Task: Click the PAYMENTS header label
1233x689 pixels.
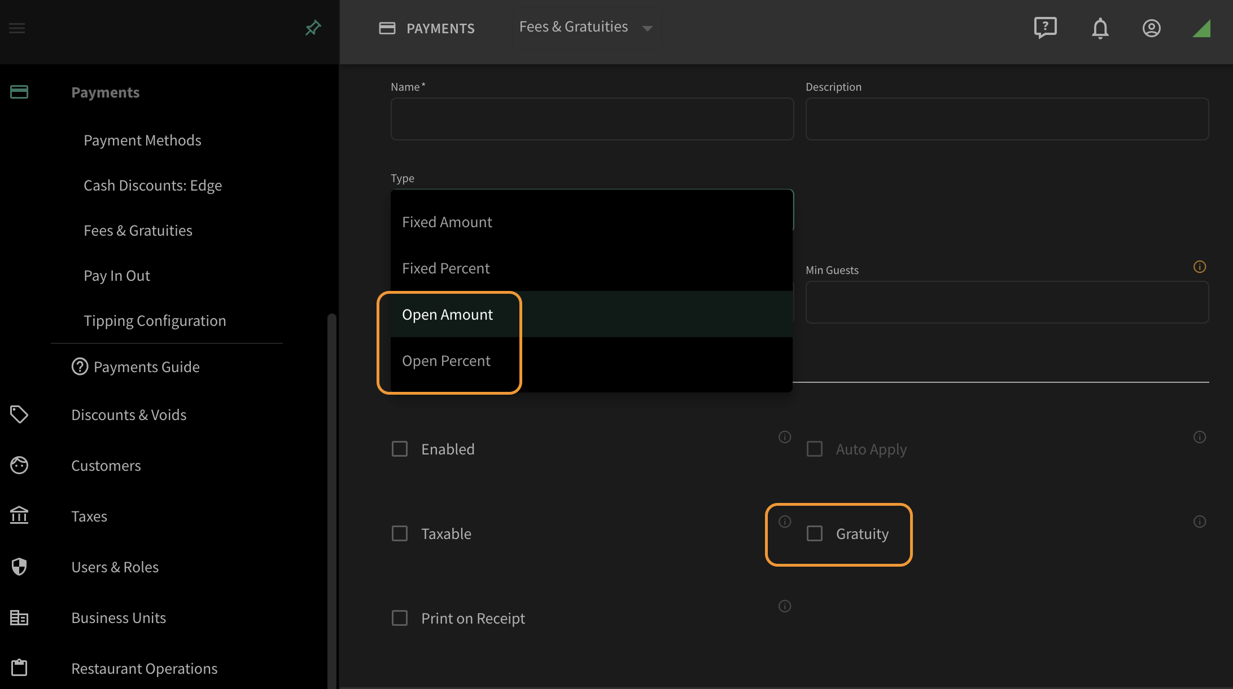Action: click(440, 28)
